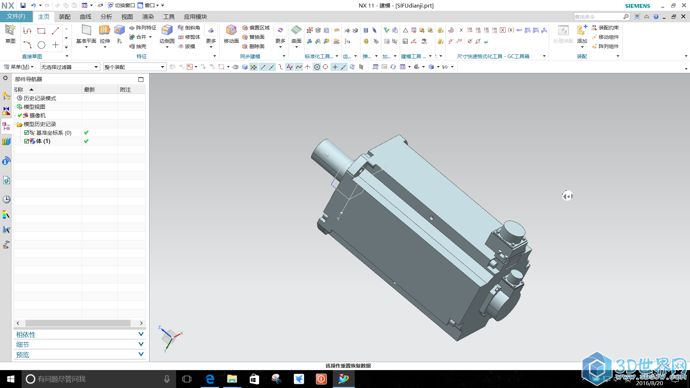Uncheck the 基准坐标系 (0) checkbox
The height and width of the screenshot is (388, 690).
pyautogui.click(x=27, y=133)
